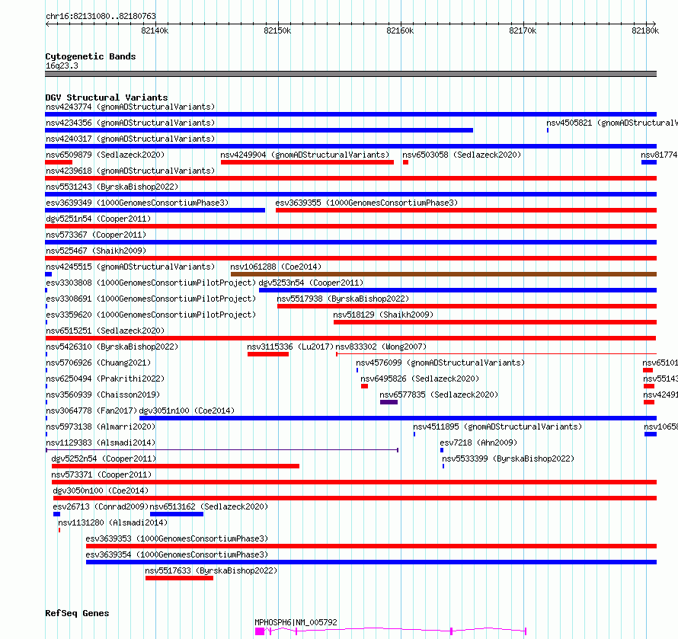Screen dimensions: 678x639
Task: Open the nsv3115336 Lu2017 label
Action: (290, 347)
